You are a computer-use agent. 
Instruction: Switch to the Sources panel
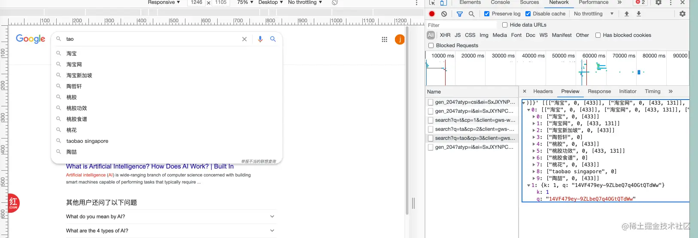pos(529,3)
